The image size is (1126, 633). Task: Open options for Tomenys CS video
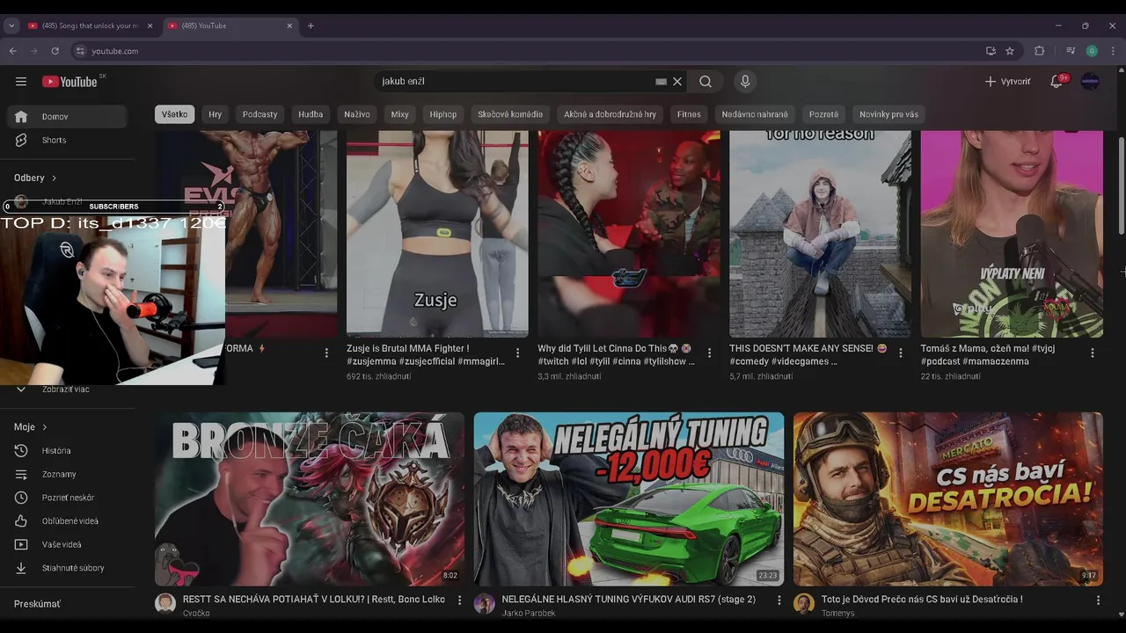[1098, 600]
